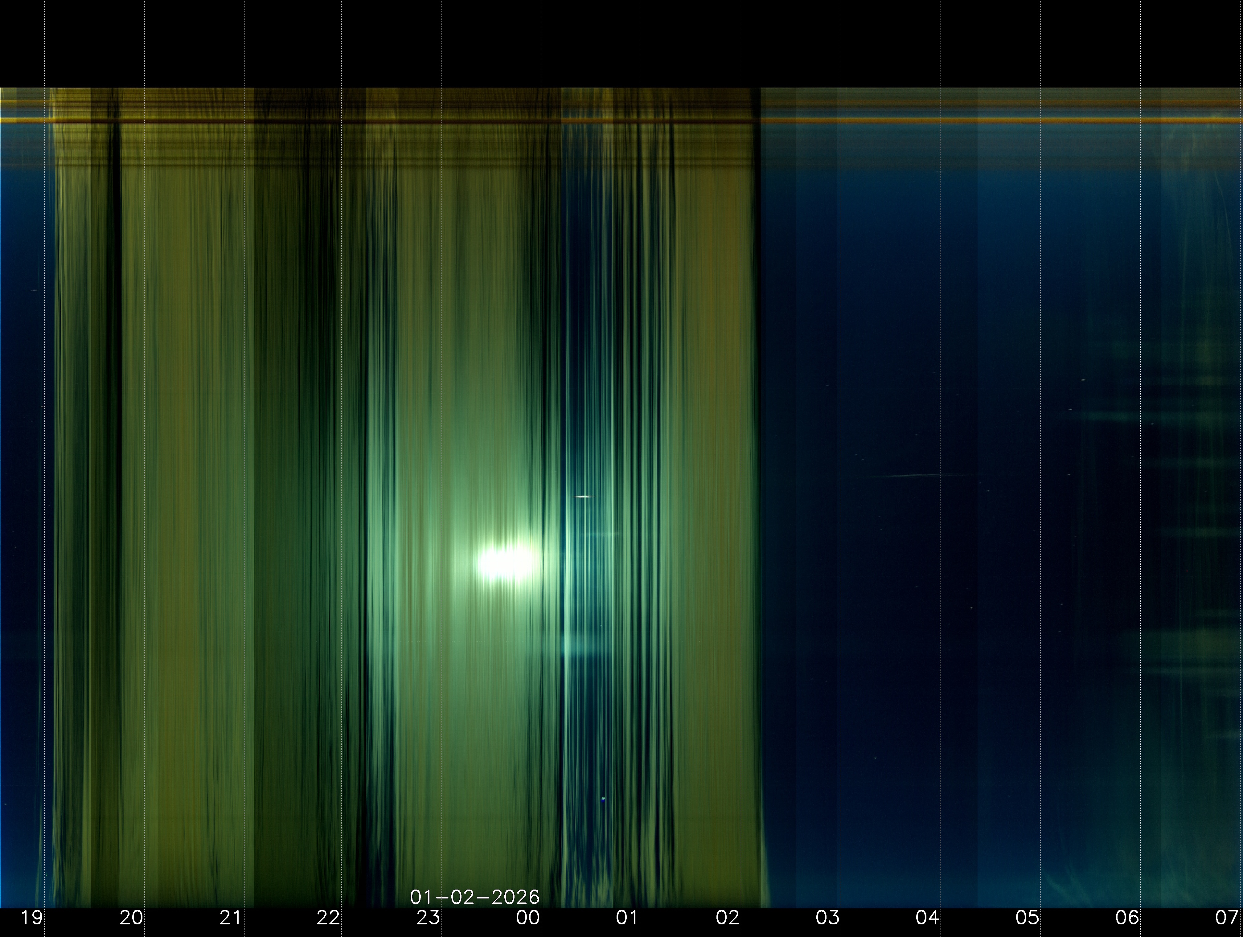This screenshot has height=937, width=1243.
Task: Click the 20 hour label
Action: tap(131, 918)
